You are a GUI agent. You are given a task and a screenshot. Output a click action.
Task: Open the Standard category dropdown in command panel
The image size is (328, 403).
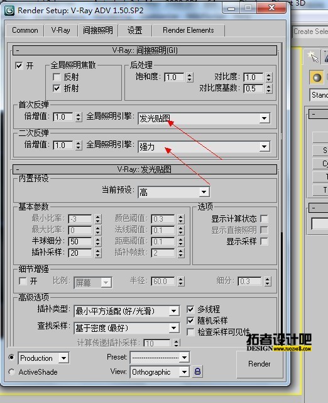click(x=319, y=95)
